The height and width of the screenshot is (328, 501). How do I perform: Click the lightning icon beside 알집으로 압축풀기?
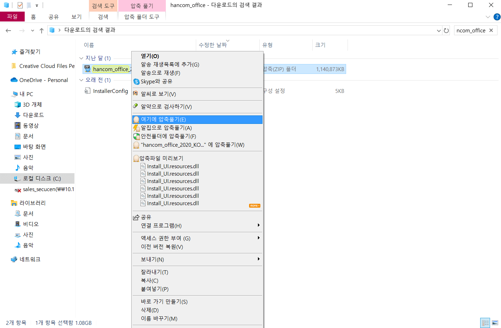(136, 128)
